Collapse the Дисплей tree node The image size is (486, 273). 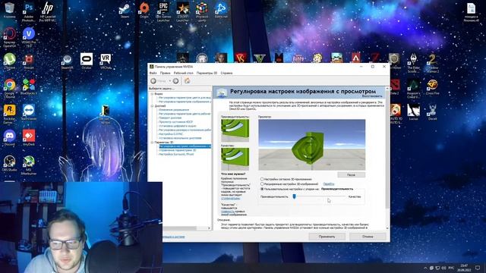[x=152, y=106]
